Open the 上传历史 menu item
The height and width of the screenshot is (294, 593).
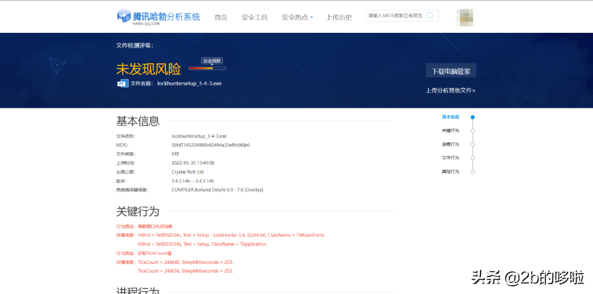(x=339, y=17)
